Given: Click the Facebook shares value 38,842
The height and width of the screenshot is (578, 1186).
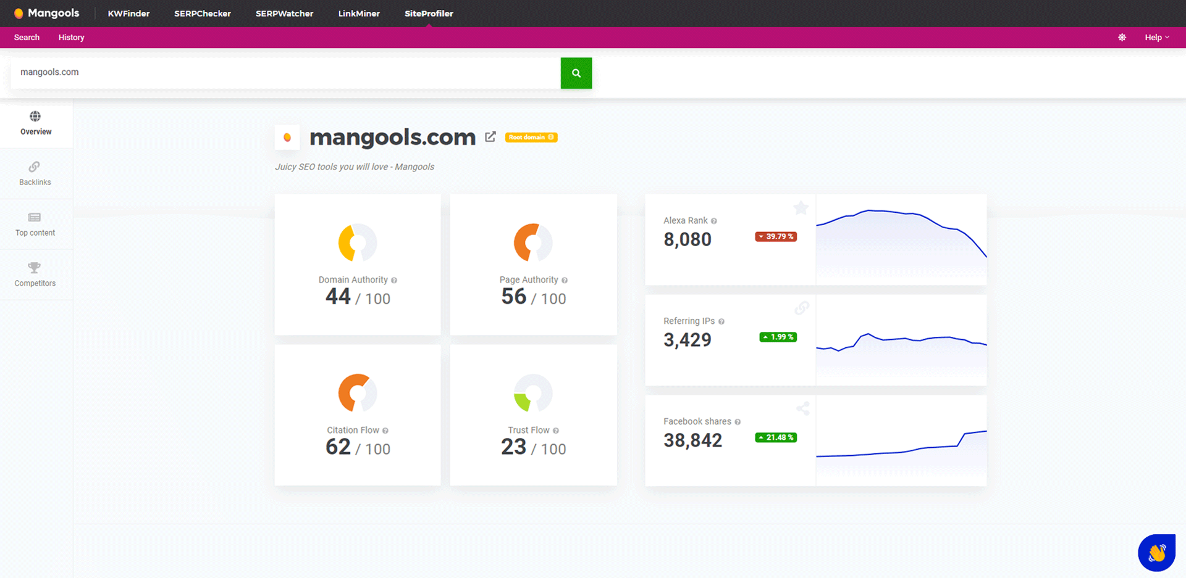Looking at the screenshot, I should coord(692,440).
